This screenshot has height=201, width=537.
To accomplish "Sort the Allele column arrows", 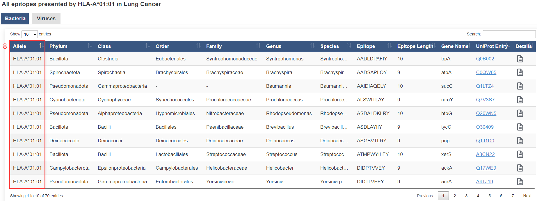I will 41,46.
